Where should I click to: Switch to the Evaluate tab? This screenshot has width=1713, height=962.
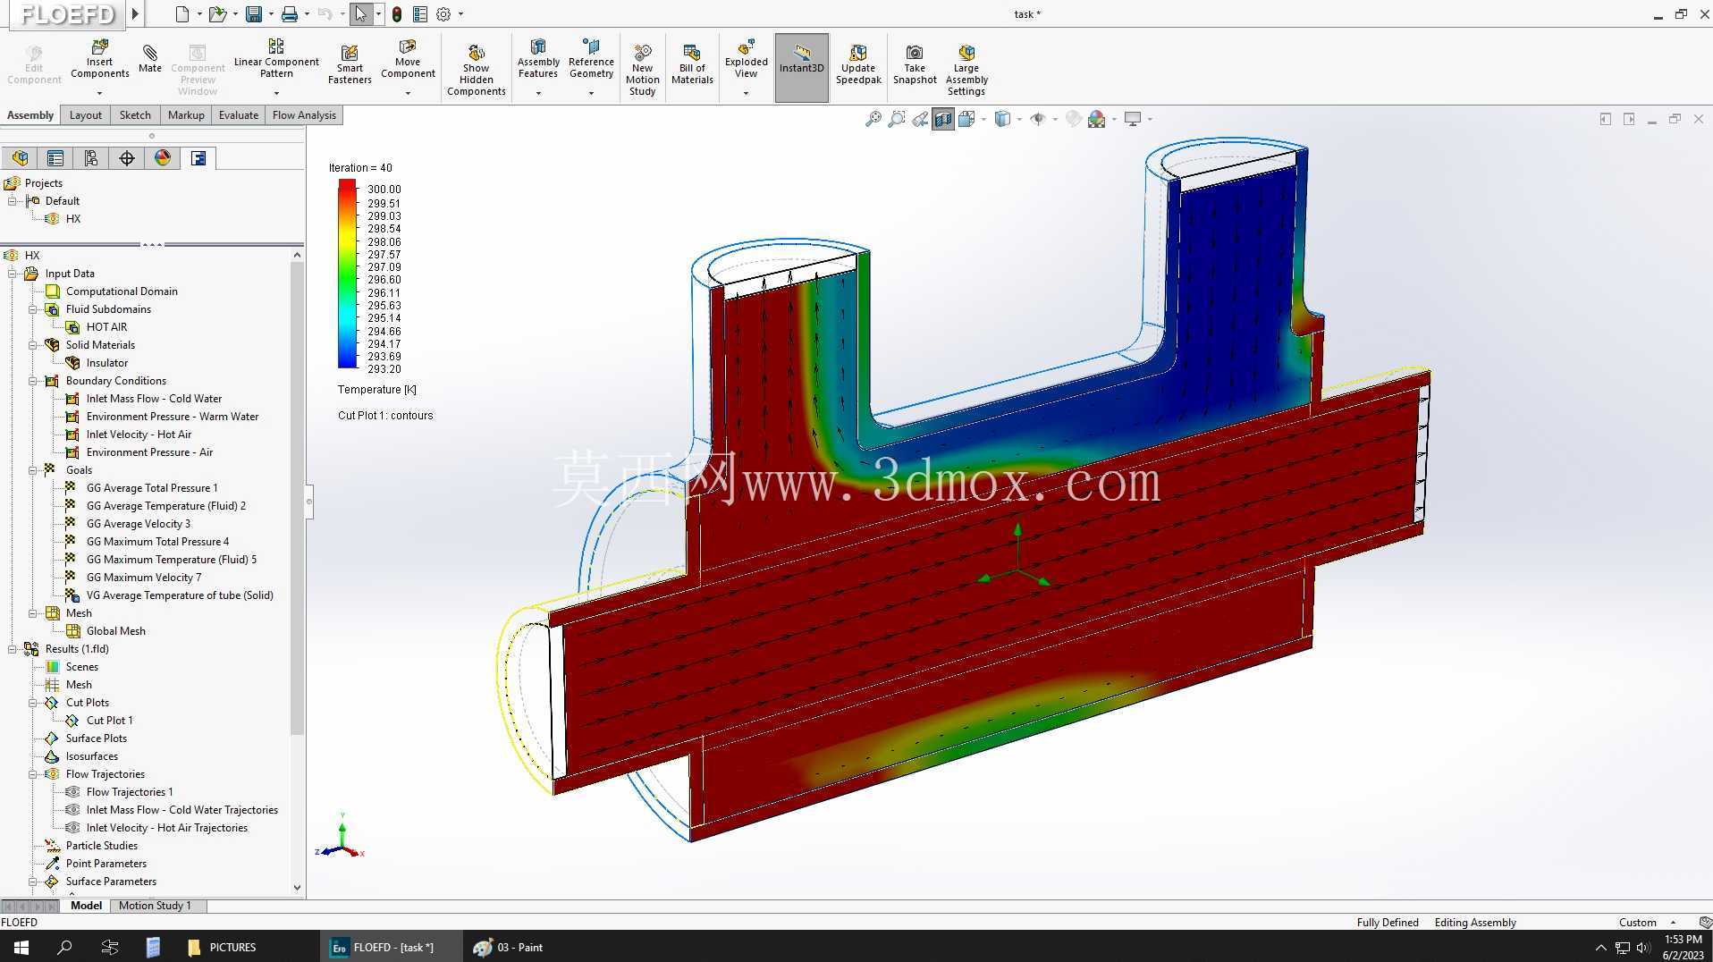pos(239,115)
